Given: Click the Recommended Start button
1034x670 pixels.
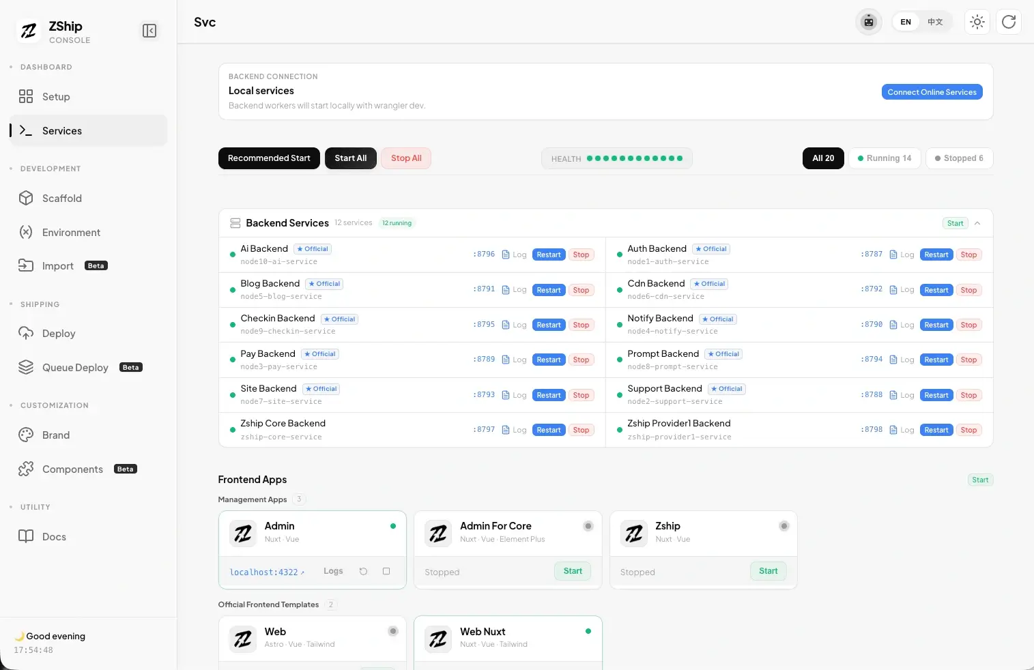Looking at the screenshot, I should (269, 158).
